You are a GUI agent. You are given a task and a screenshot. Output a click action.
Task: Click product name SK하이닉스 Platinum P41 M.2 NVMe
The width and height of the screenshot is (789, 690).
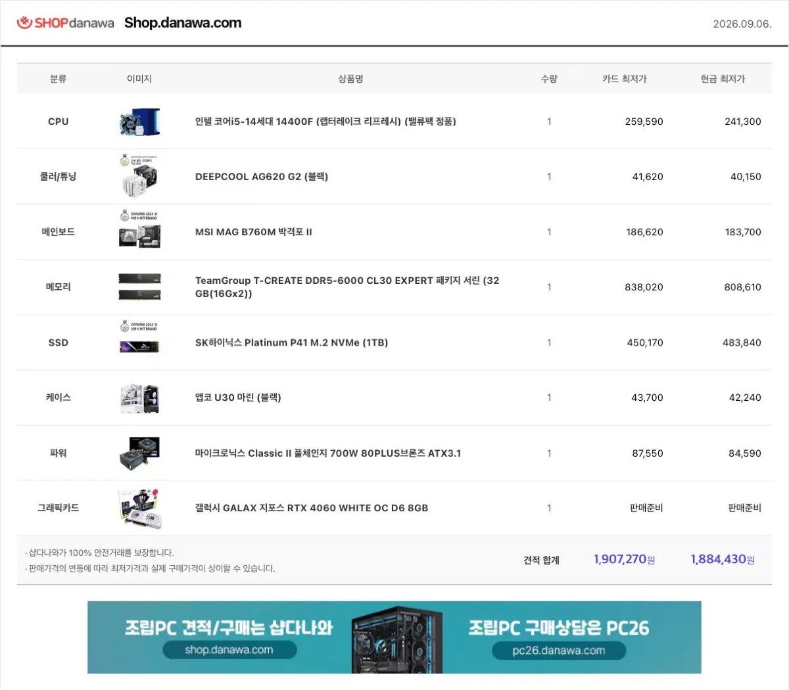point(291,342)
